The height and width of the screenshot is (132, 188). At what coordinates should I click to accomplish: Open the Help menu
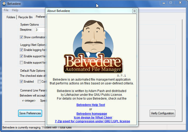point(15,10)
